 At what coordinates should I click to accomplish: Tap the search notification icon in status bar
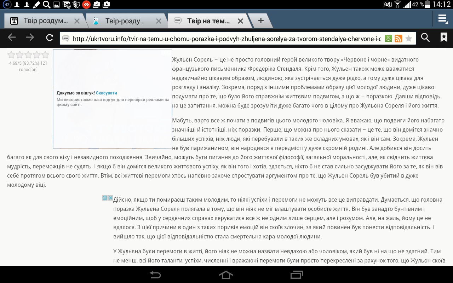coord(46,5)
